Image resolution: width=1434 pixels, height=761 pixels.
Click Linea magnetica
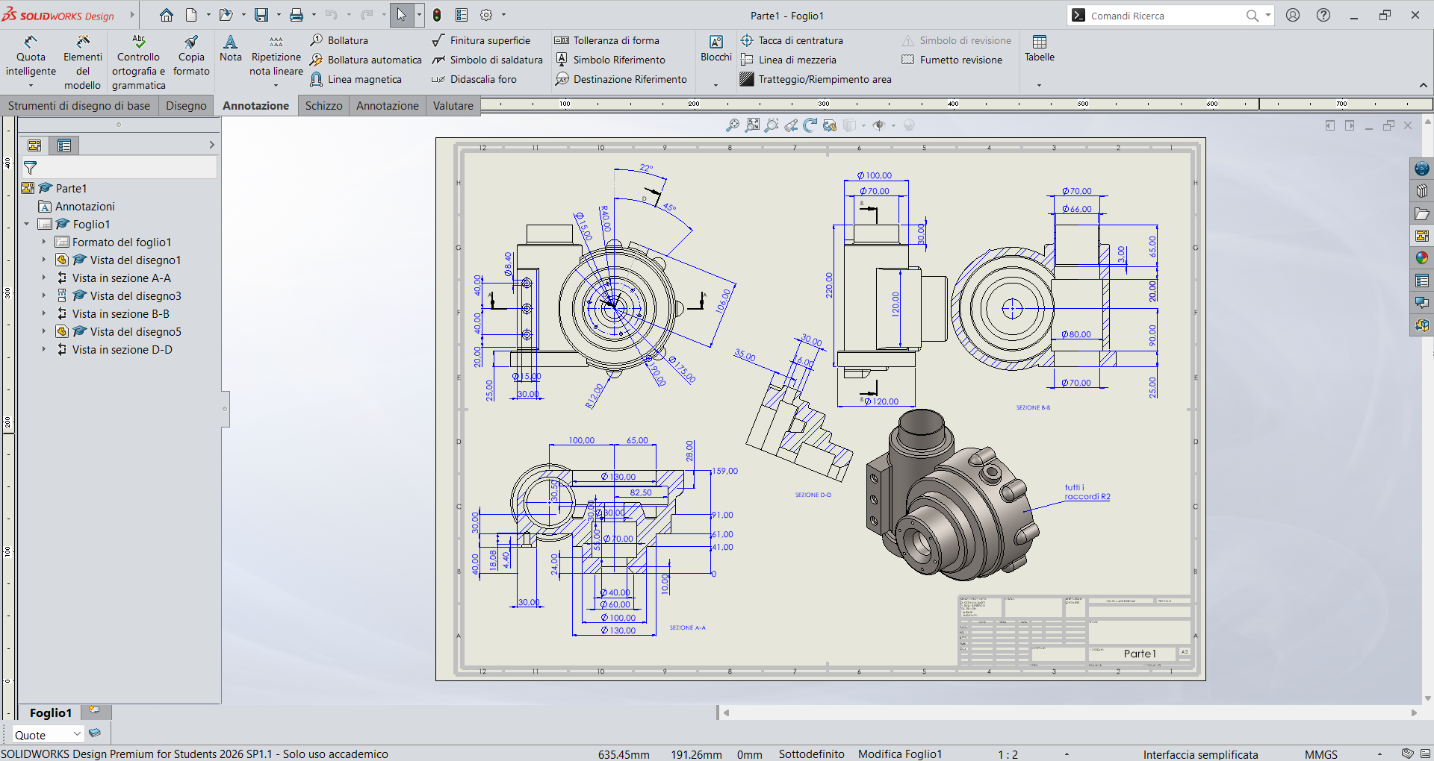click(356, 79)
